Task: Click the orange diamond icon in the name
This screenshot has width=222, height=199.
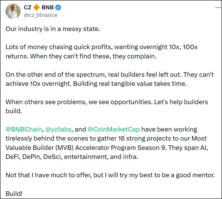Action: click(37, 8)
